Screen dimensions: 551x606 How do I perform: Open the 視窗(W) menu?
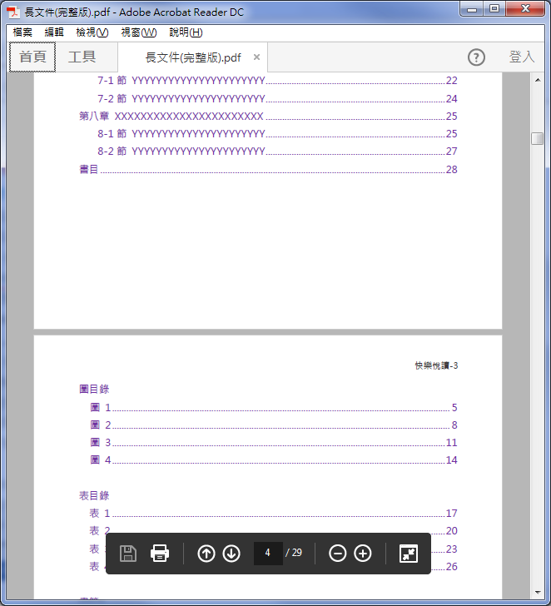(x=139, y=32)
